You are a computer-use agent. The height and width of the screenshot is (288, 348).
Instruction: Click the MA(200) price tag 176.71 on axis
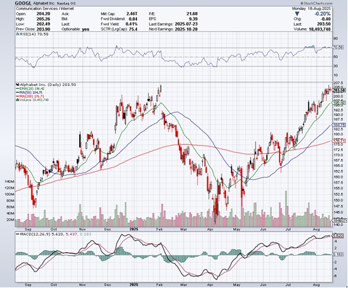339,141
